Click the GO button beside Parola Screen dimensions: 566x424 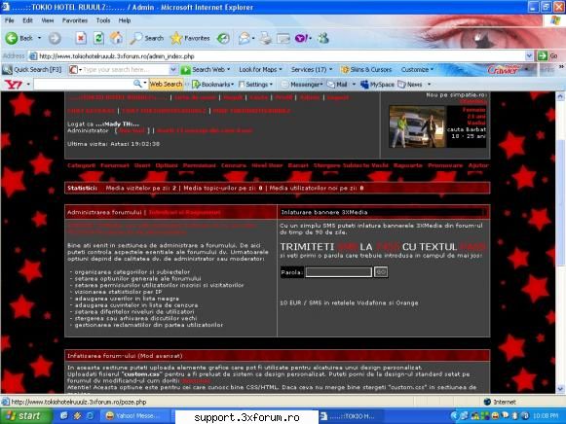381,272
